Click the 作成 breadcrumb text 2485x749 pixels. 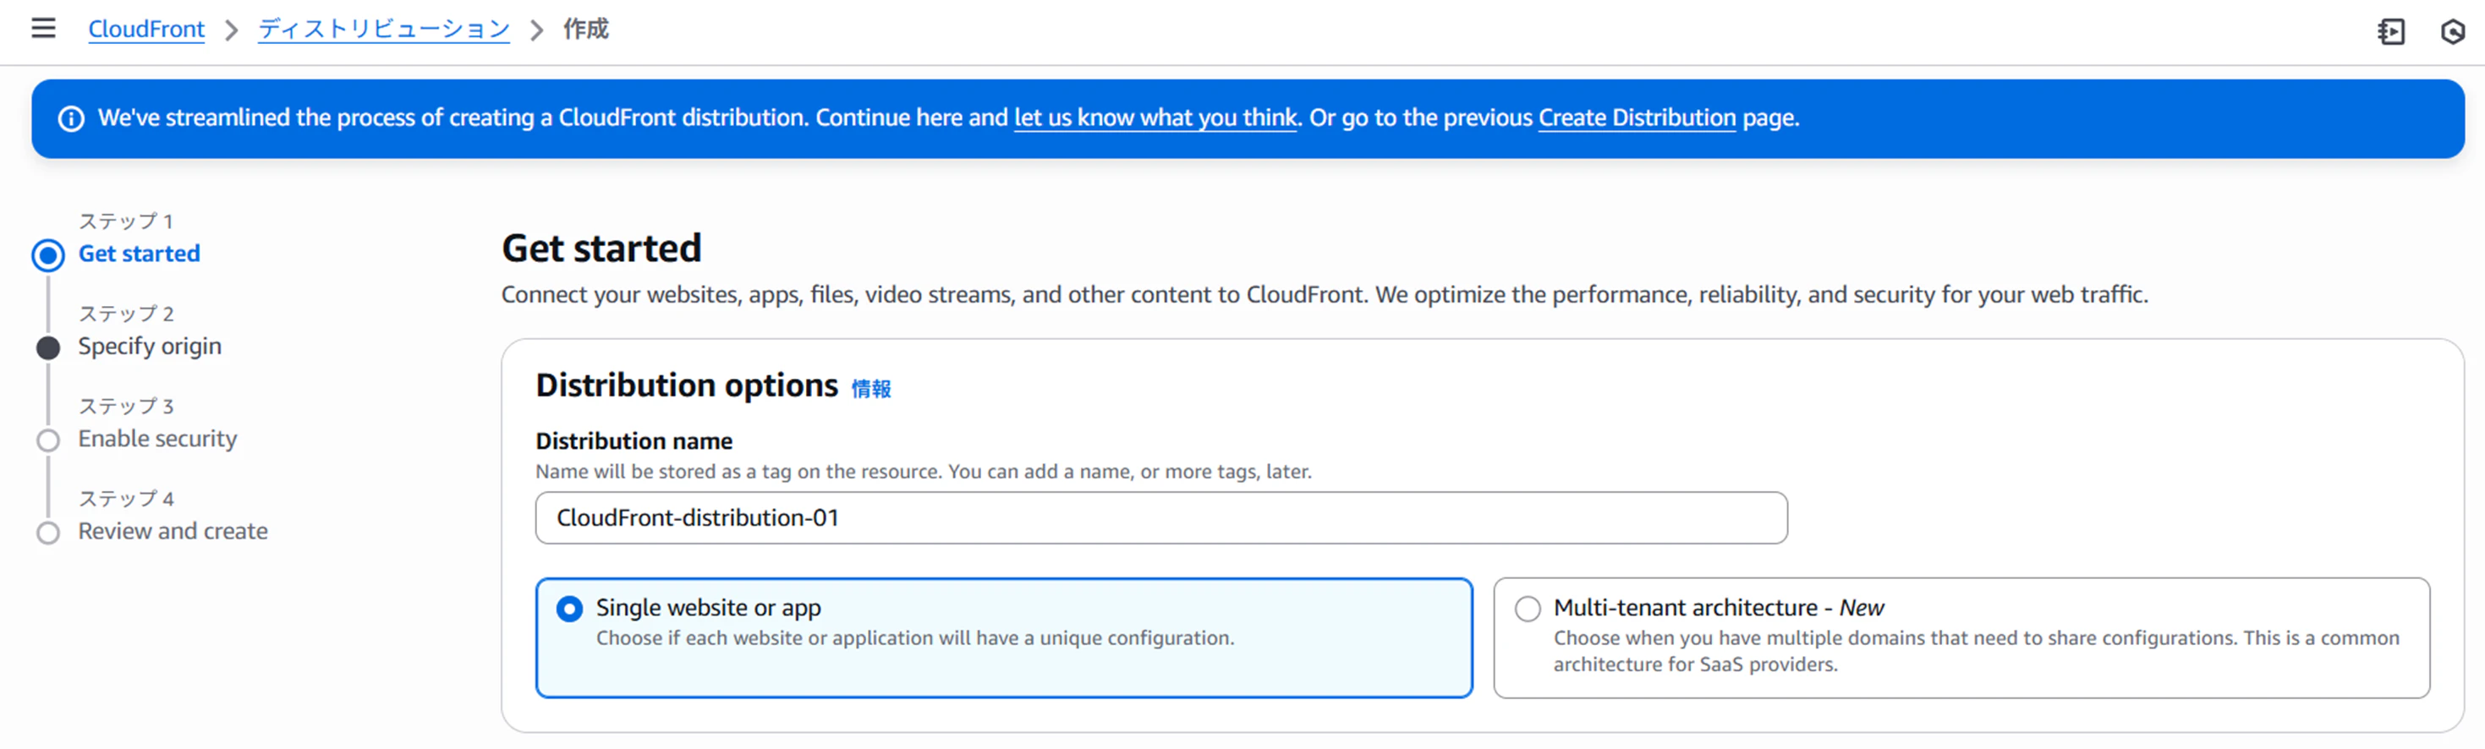(585, 29)
